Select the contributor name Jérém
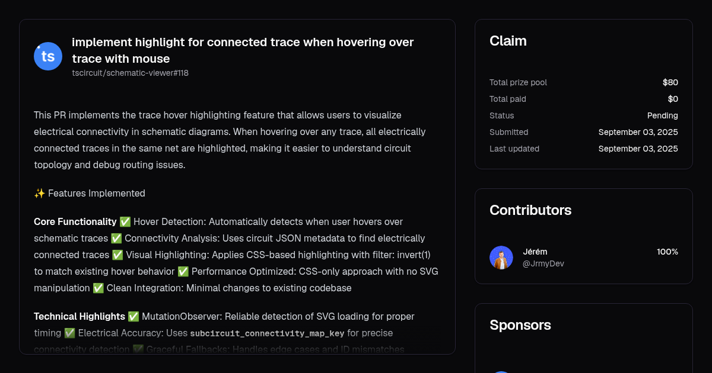712x373 pixels. click(535, 252)
